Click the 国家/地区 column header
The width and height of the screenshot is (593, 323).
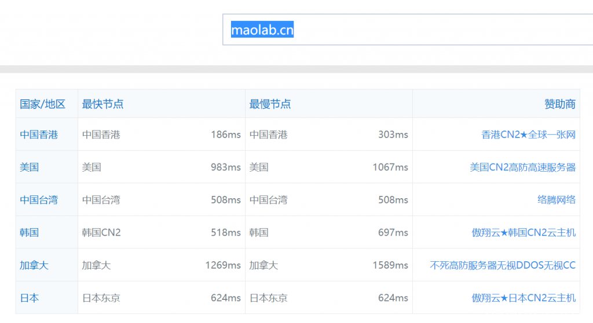42,105
